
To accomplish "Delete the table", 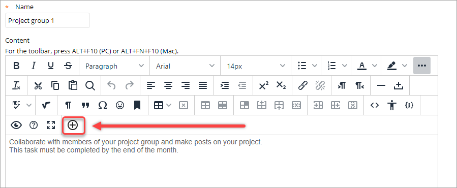I will point(184,105).
